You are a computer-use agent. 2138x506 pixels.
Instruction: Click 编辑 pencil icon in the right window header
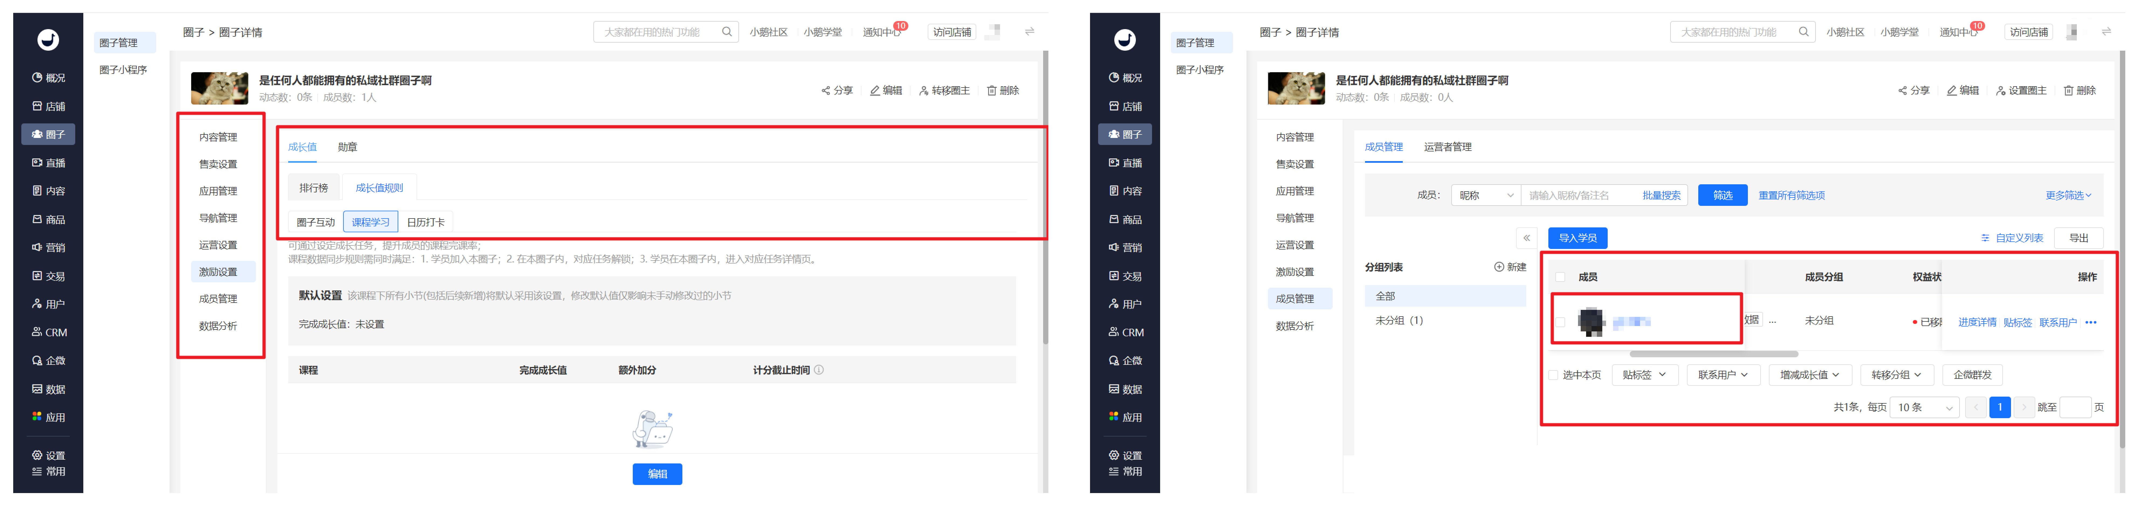tap(1951, 91)
